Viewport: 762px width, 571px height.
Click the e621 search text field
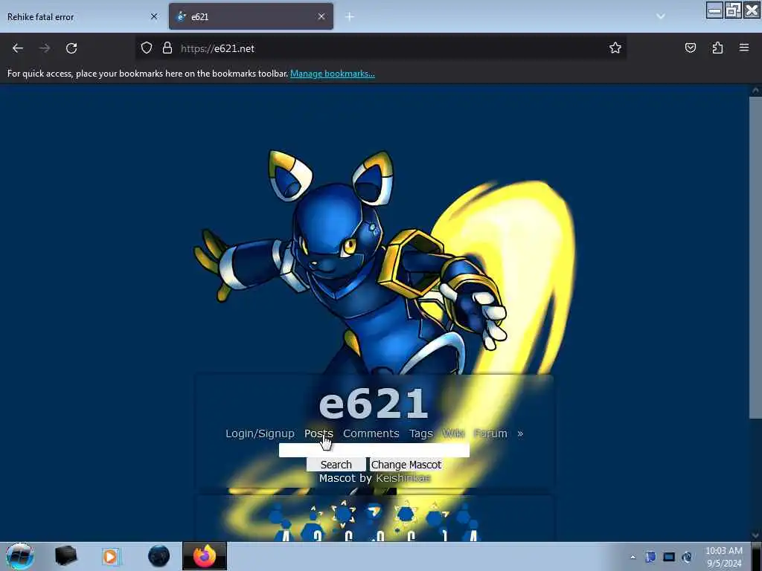point(374,450)
